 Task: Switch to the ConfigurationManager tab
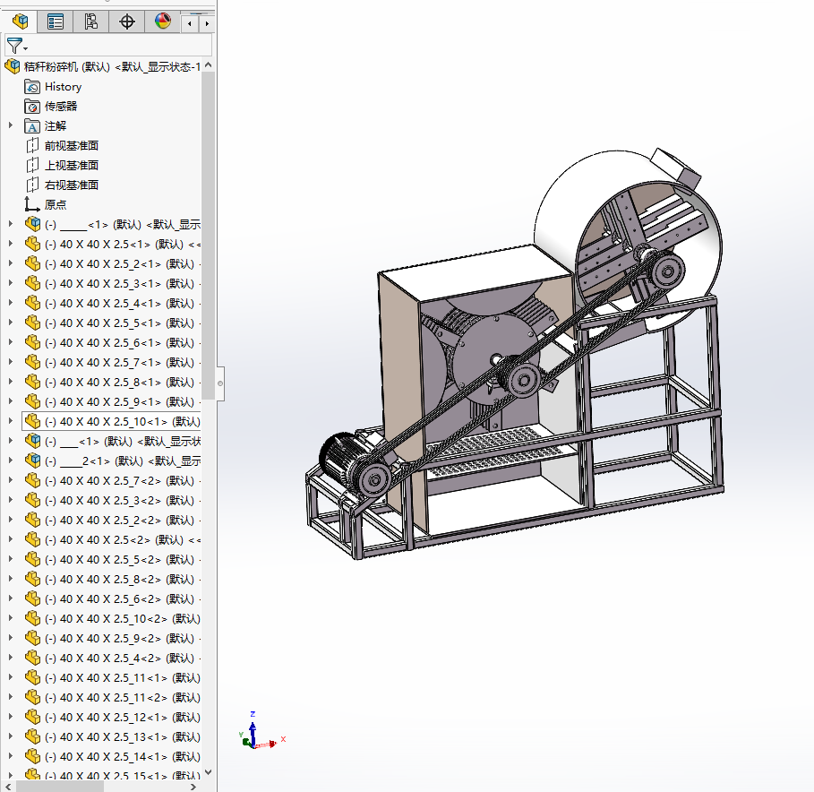[x=91, y=22]
